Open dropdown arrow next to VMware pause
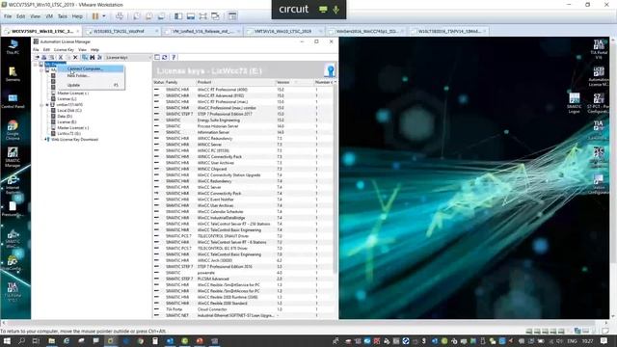Screen dimensions: 617x347 pos(104,16)
